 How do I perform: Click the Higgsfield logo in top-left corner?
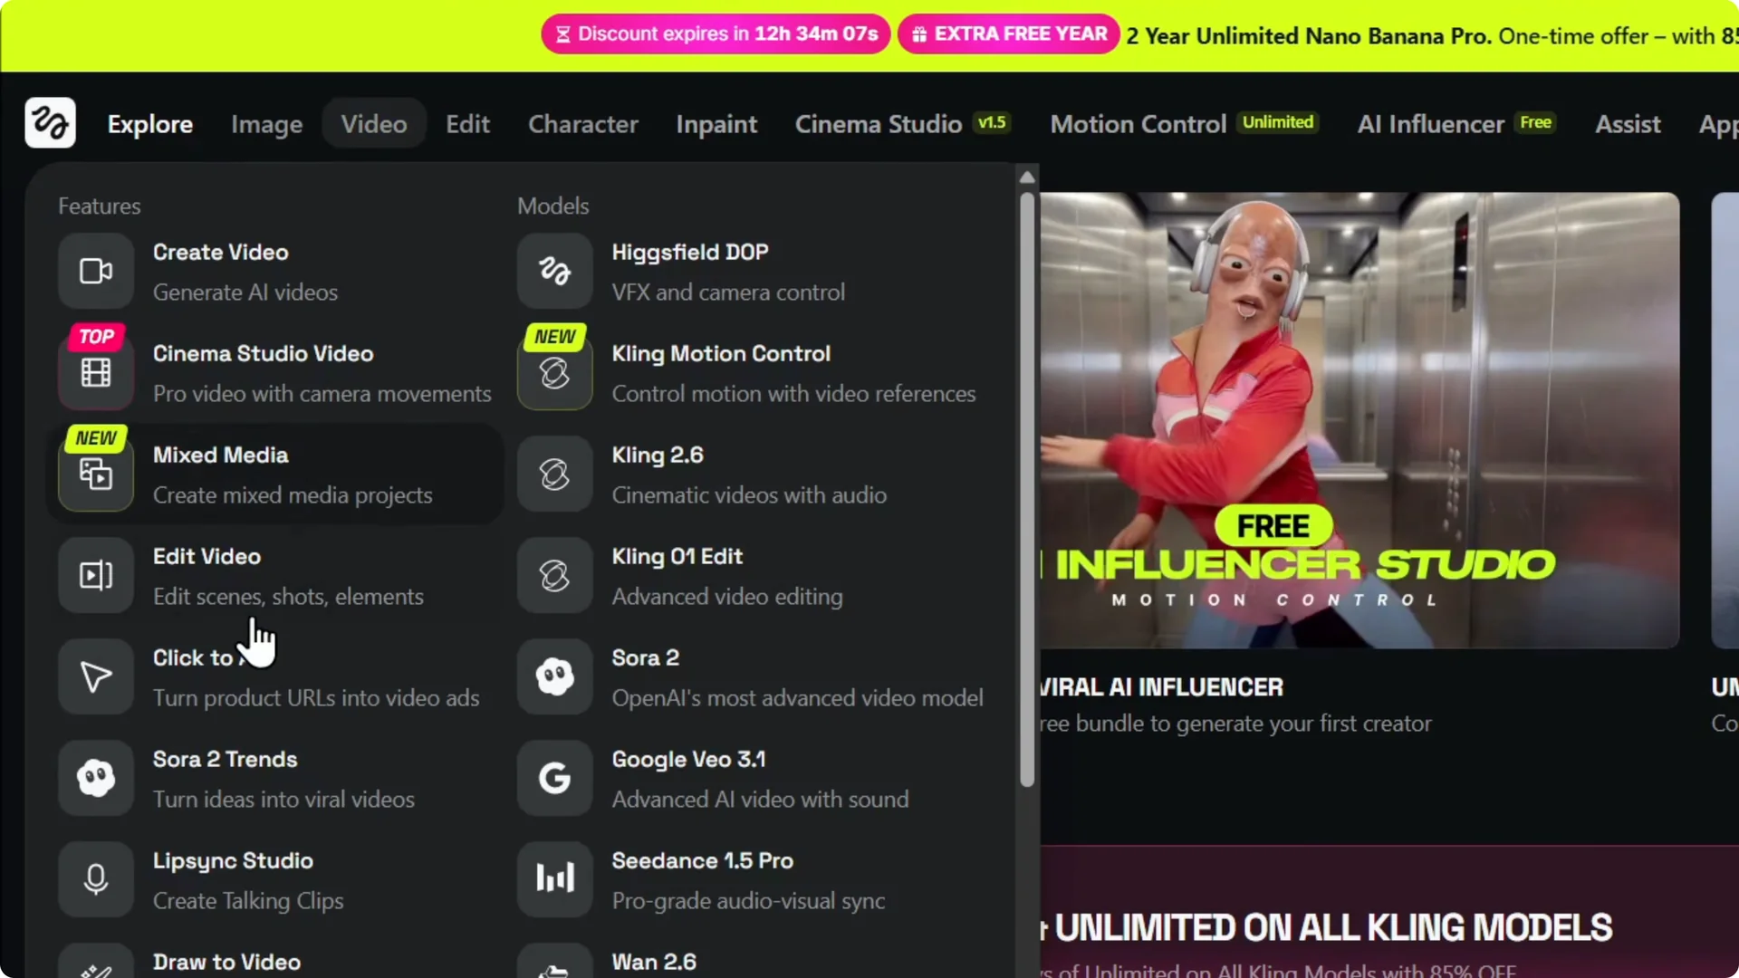click(50, 122)
